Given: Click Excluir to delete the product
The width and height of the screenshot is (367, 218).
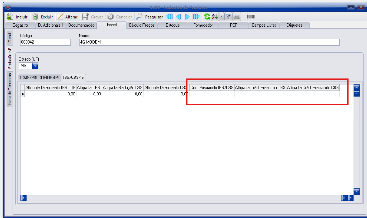Looking at the screenshot, I should coord(43,17).
